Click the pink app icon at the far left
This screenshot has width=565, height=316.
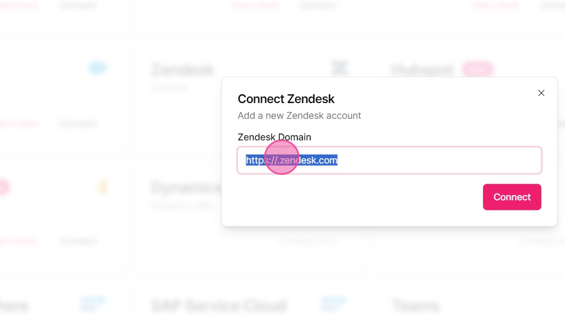(3, 187)
